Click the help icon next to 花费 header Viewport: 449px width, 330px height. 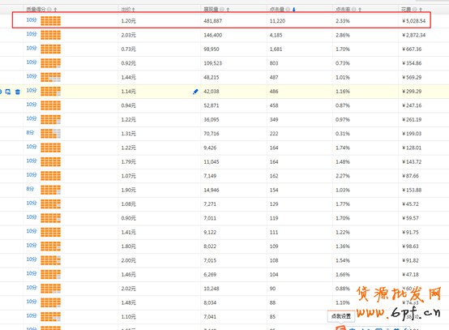click(415, 10)
